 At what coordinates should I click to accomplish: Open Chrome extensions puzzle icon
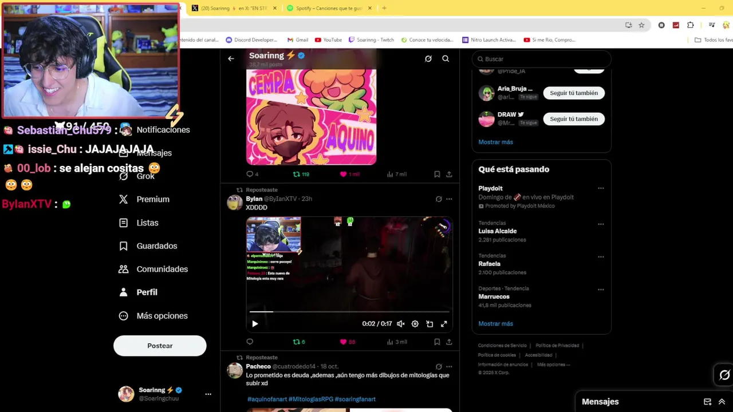click(x=691, y=25)
